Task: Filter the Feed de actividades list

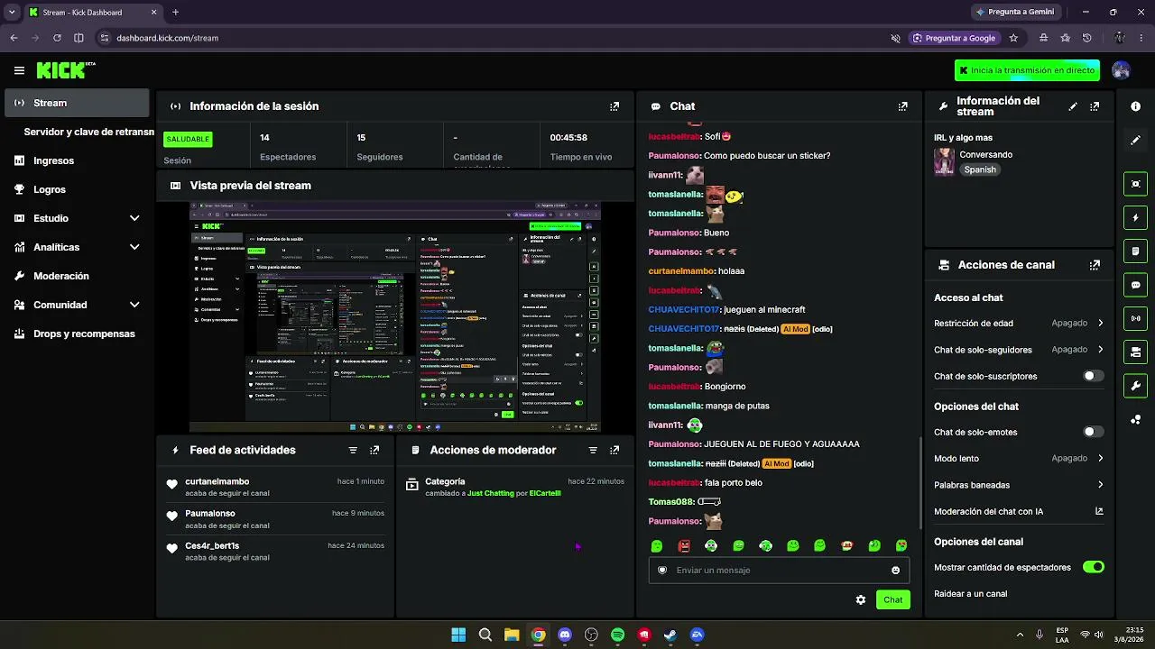Action: 353,450
